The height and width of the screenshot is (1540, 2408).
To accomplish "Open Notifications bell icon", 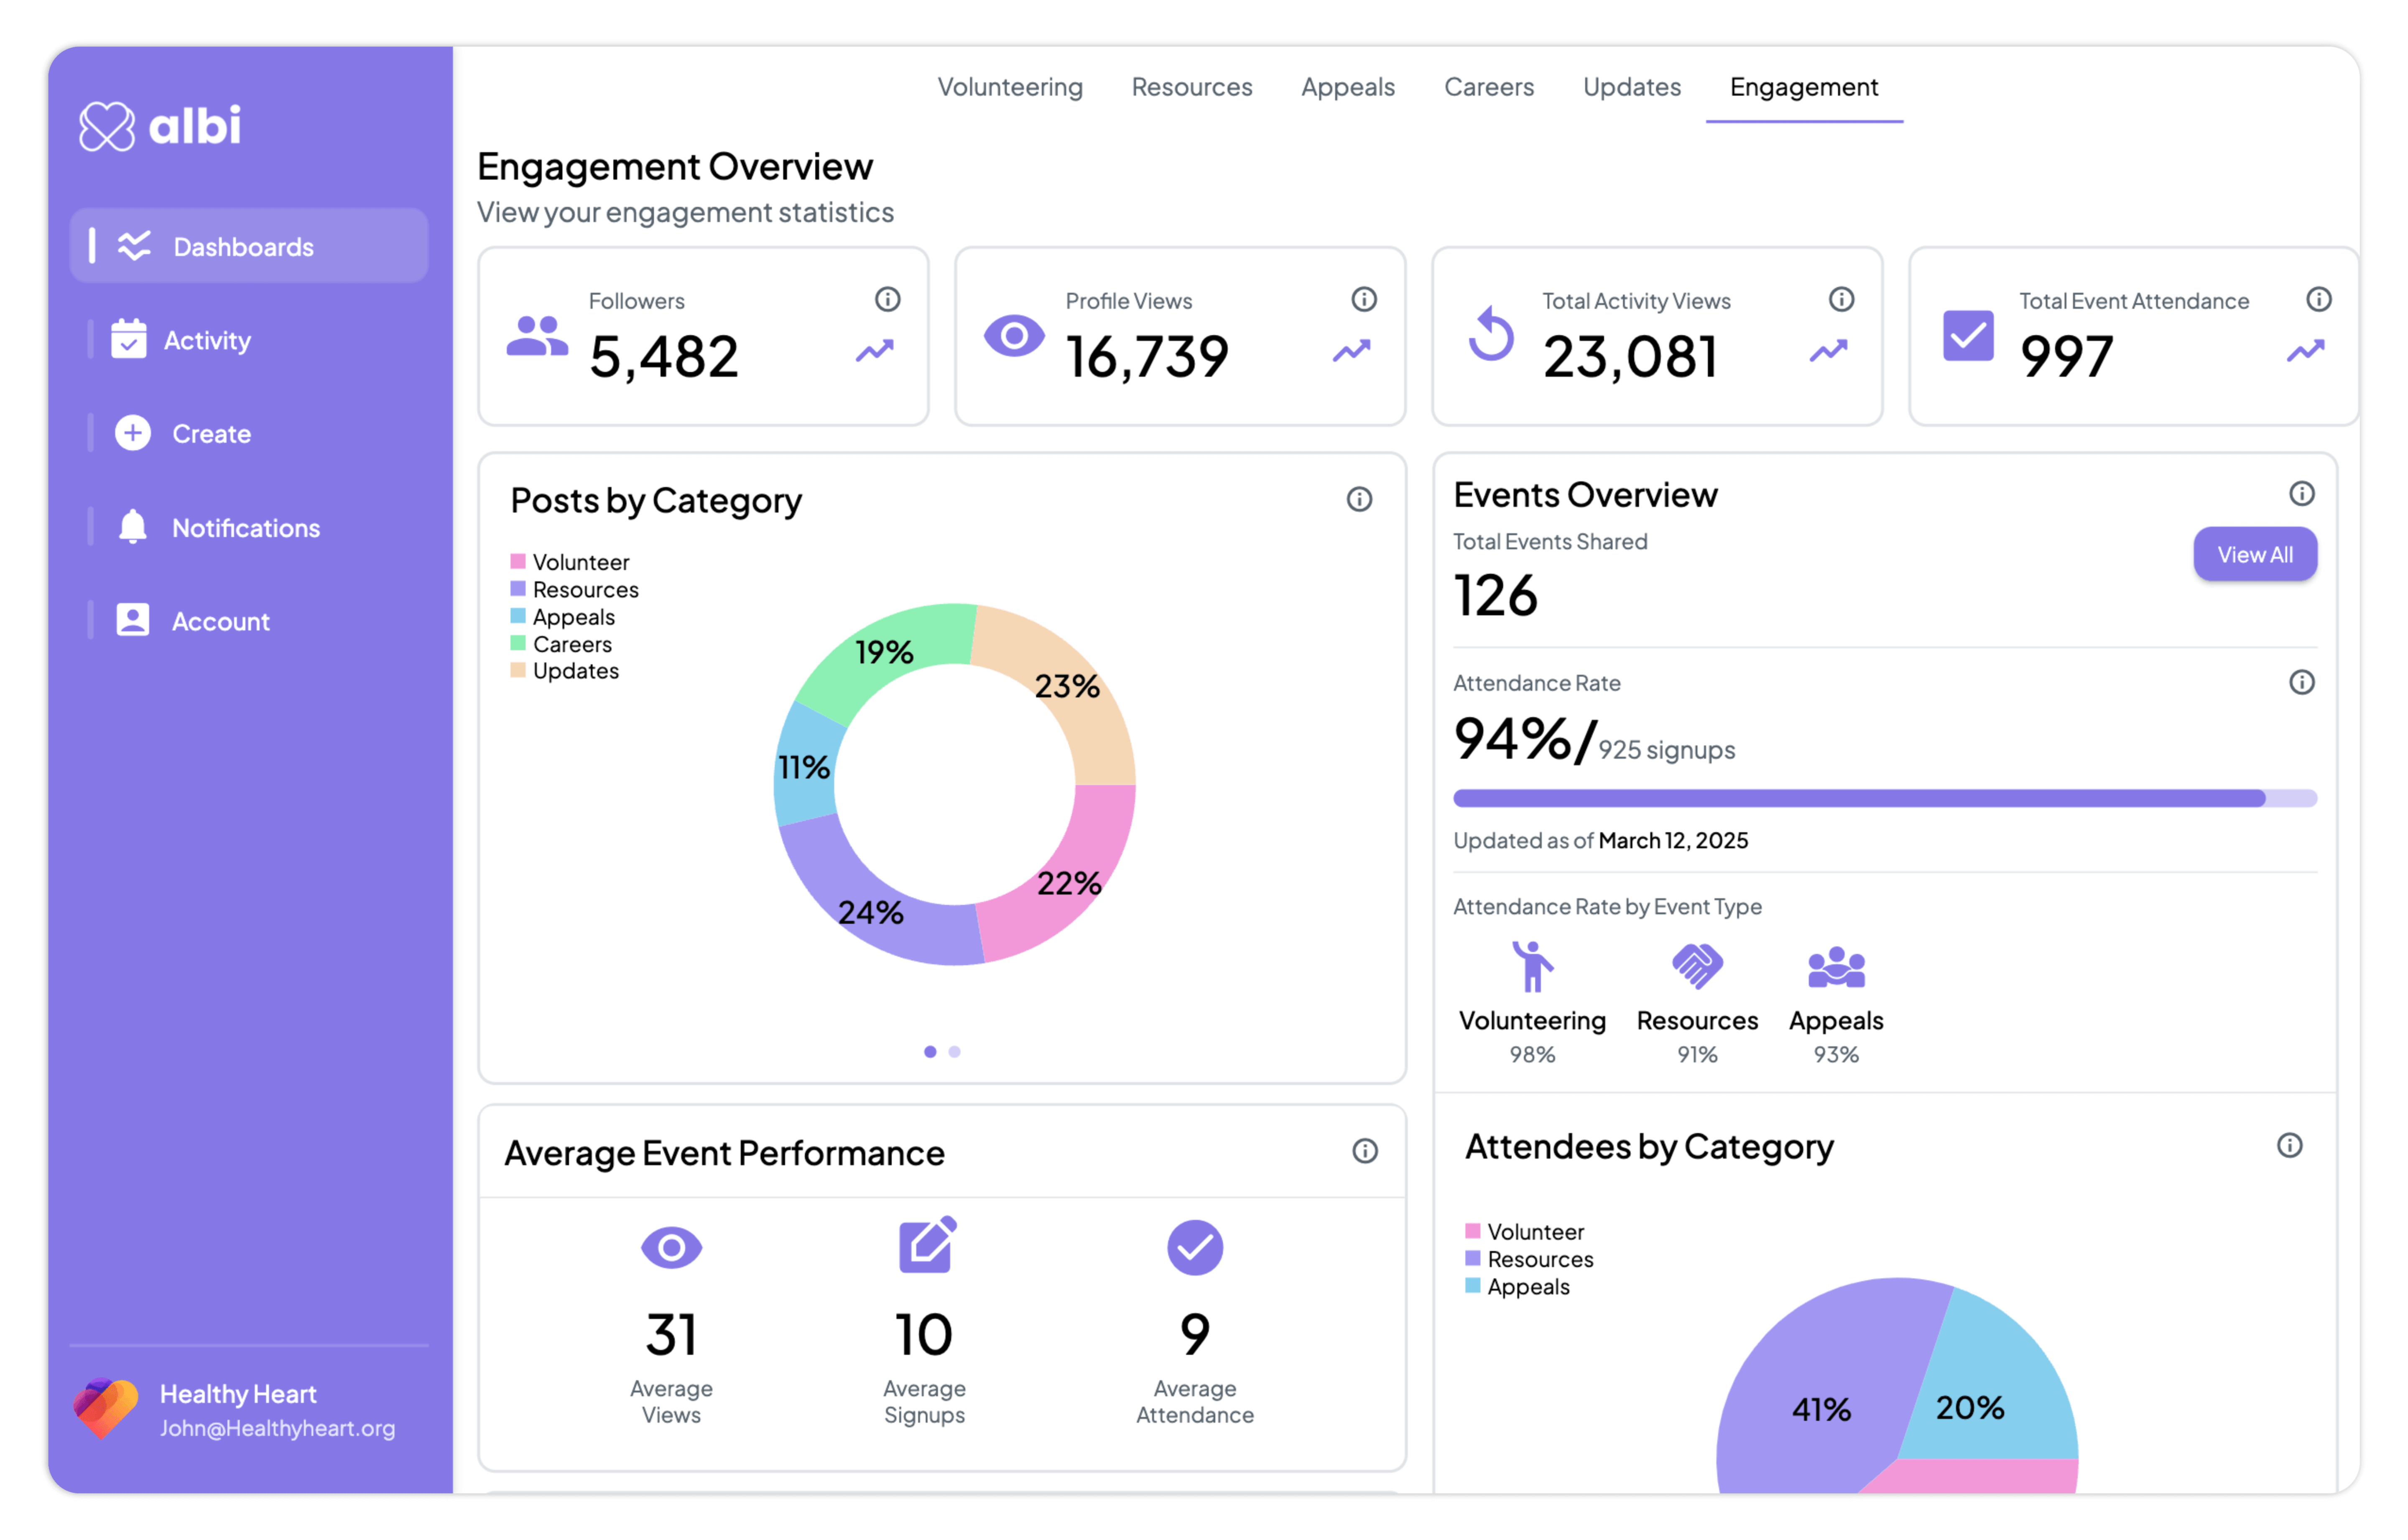I will (132, 527).
